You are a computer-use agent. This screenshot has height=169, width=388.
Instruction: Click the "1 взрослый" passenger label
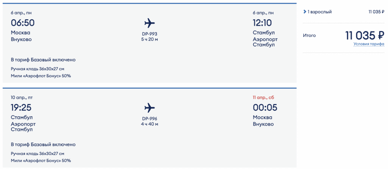point(320,12)
